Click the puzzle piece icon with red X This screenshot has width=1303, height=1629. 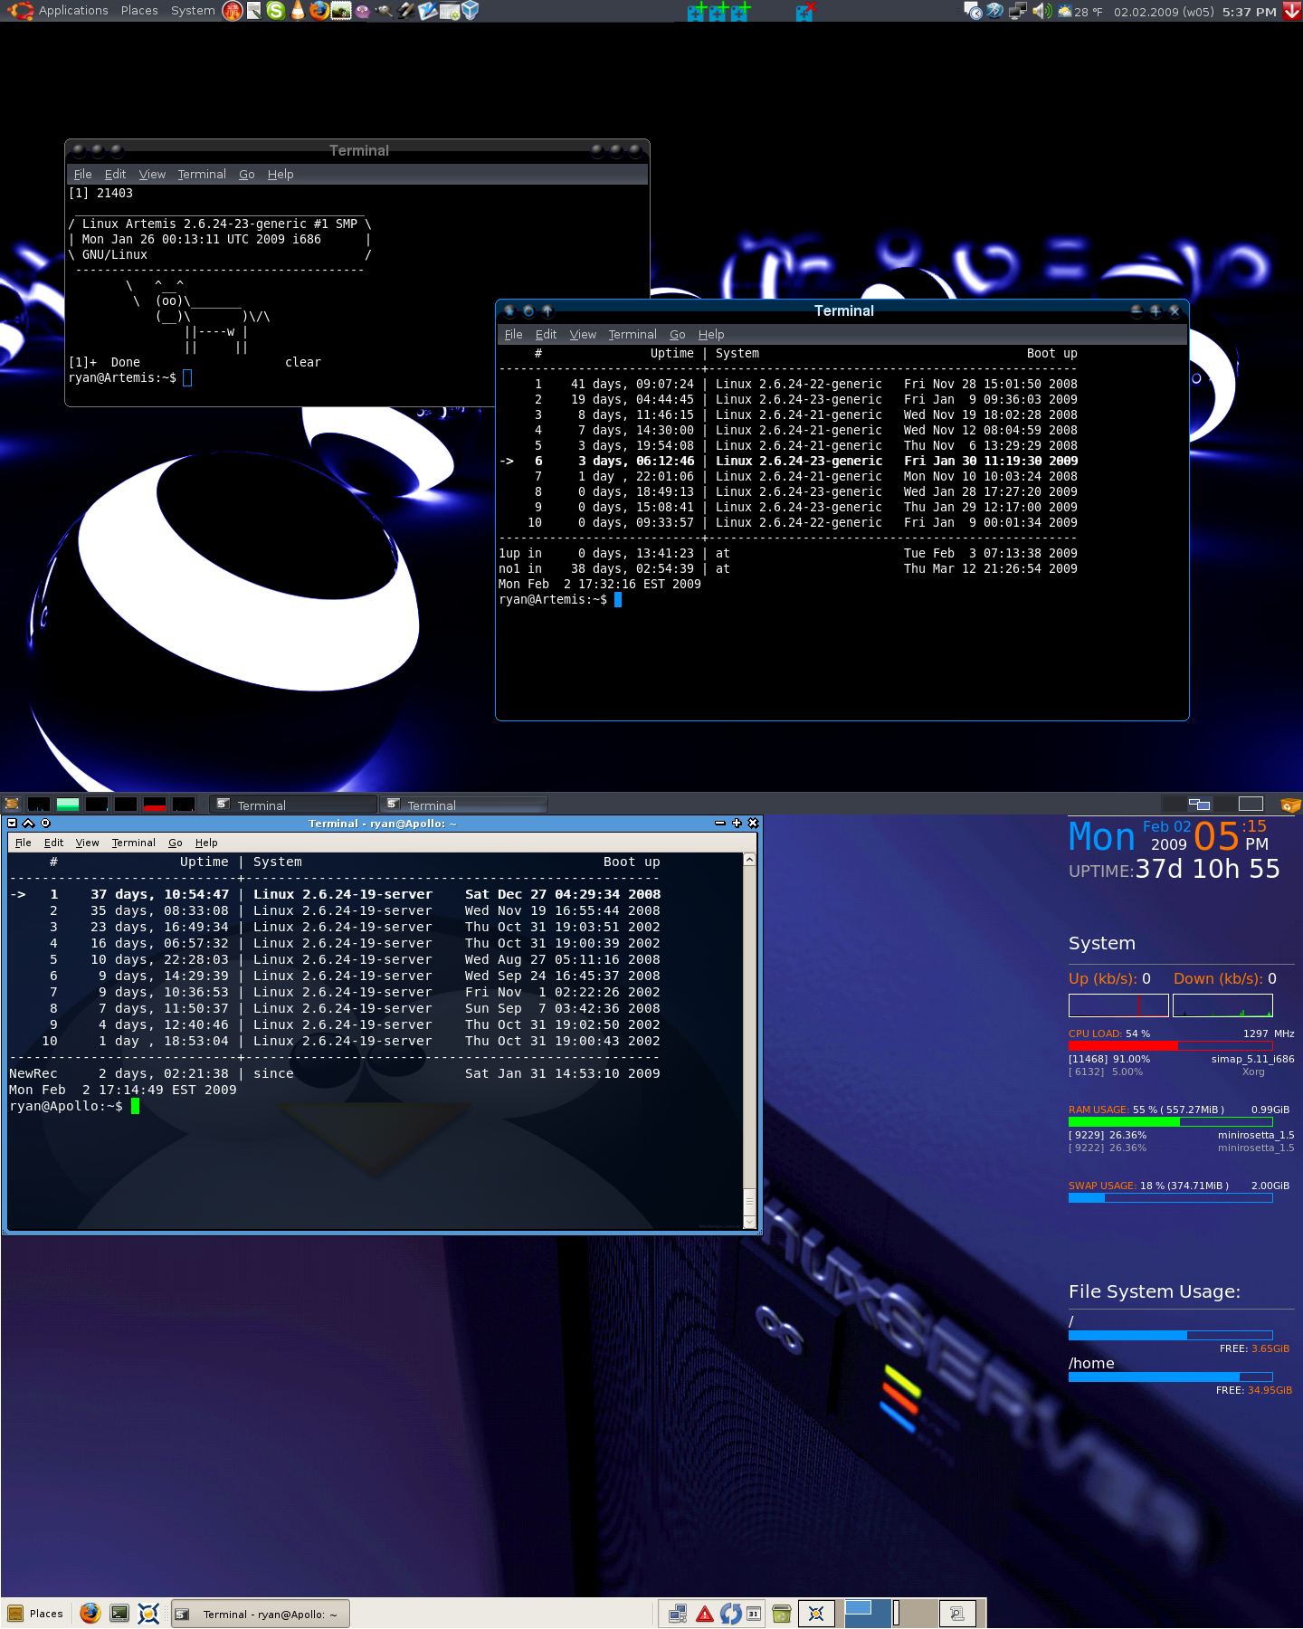pyautogui.click(x=804, y=11)
